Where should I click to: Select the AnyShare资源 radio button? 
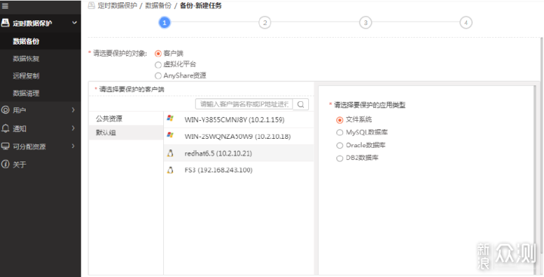coord(158,75)
